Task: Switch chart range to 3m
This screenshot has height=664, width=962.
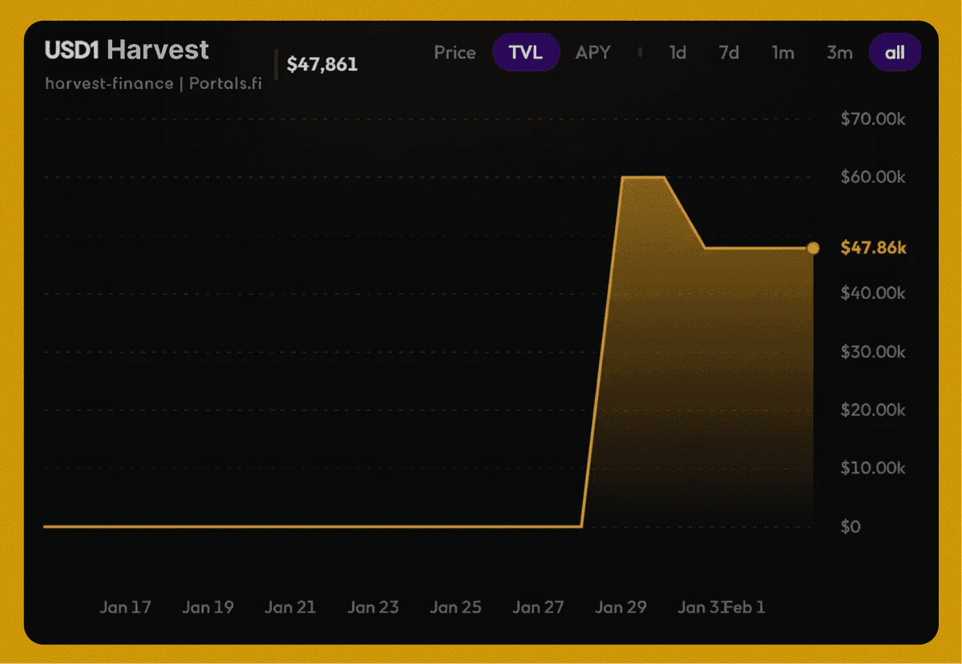Action: [x=839, y=53]
